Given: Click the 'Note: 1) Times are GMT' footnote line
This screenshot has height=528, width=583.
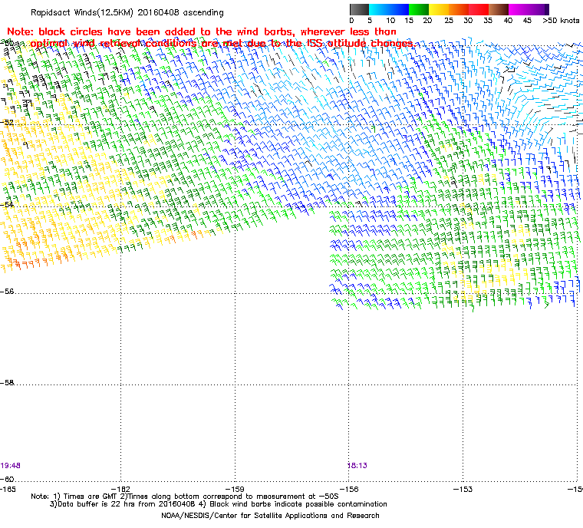Looking at the screenshot, I should 185,497.
